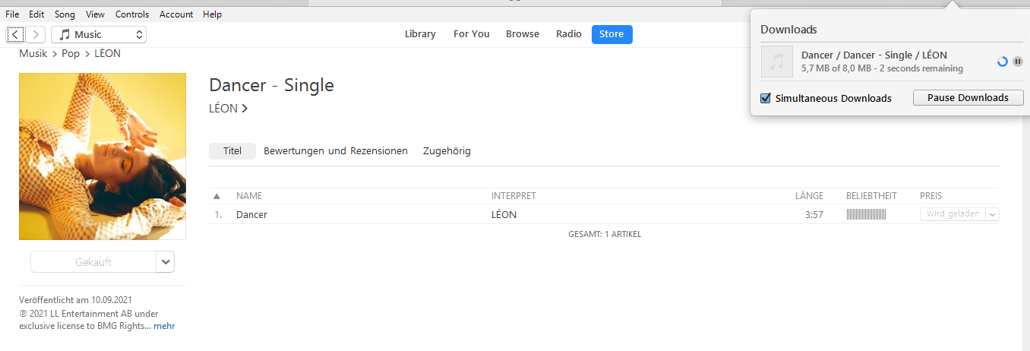Sort by BELIEBTHEIT column header

(x=871, y=196)
